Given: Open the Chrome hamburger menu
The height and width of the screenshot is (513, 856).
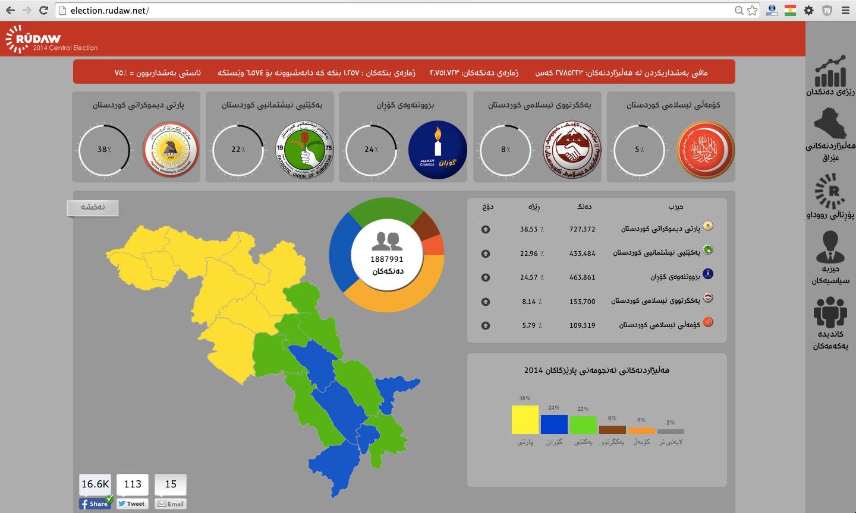Looking at the screenshot, I should (845, 10).
